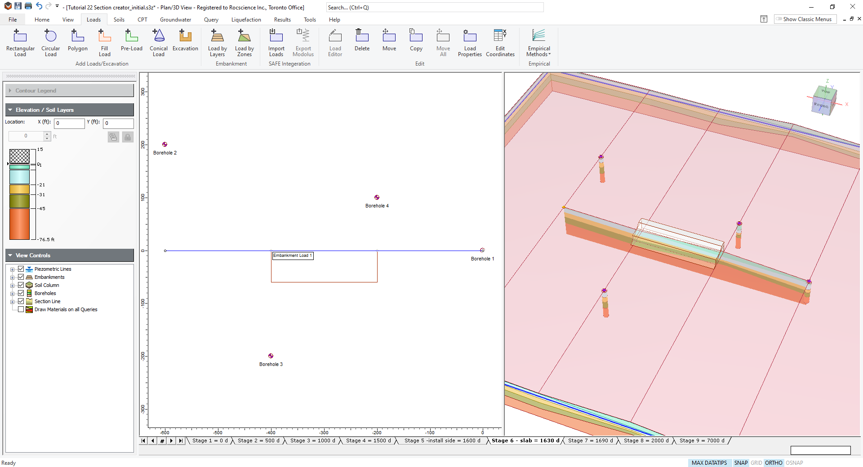
Task: Click Show Classic Menus button
Action: click(805, 19)
